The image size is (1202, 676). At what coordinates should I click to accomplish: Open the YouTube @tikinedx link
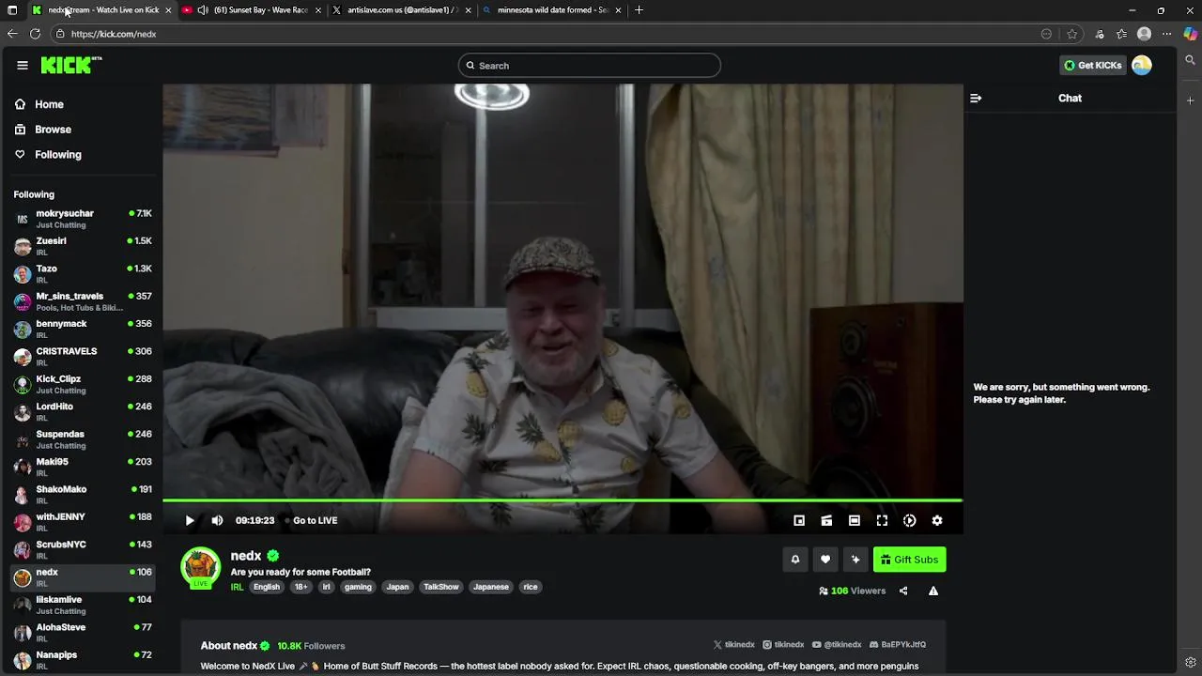tap(837, 645)
